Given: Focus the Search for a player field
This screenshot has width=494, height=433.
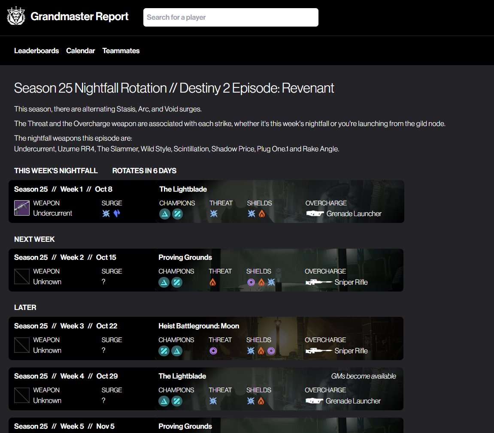Looking at the screenshot, I should [x=230, y=17].
